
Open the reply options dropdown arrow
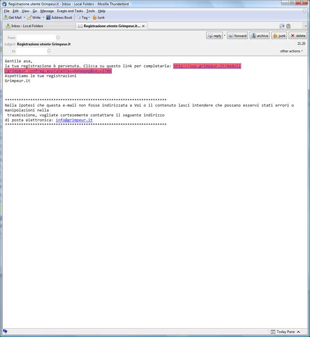click(x=225, y=35)
